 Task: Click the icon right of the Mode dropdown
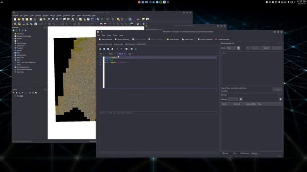[x=238, y=48]
